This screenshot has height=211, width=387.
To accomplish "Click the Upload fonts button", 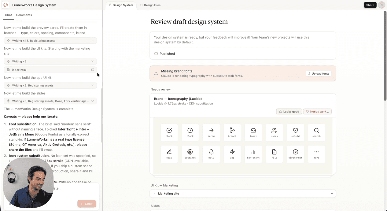I will (319, 73).
